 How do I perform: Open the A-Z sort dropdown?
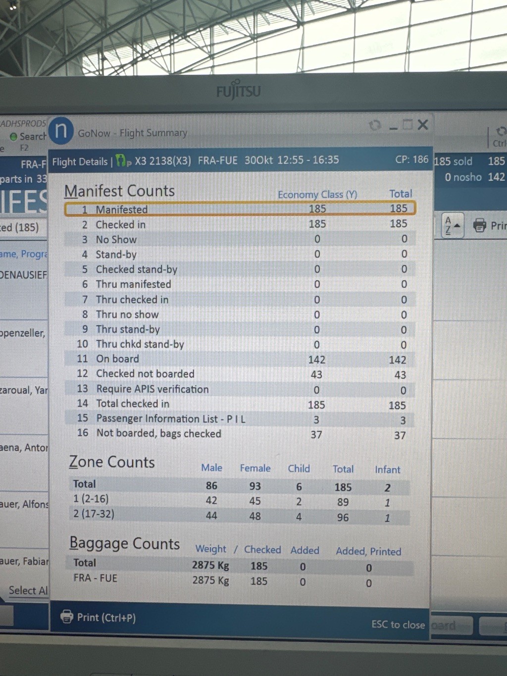(x=452, y=226)
